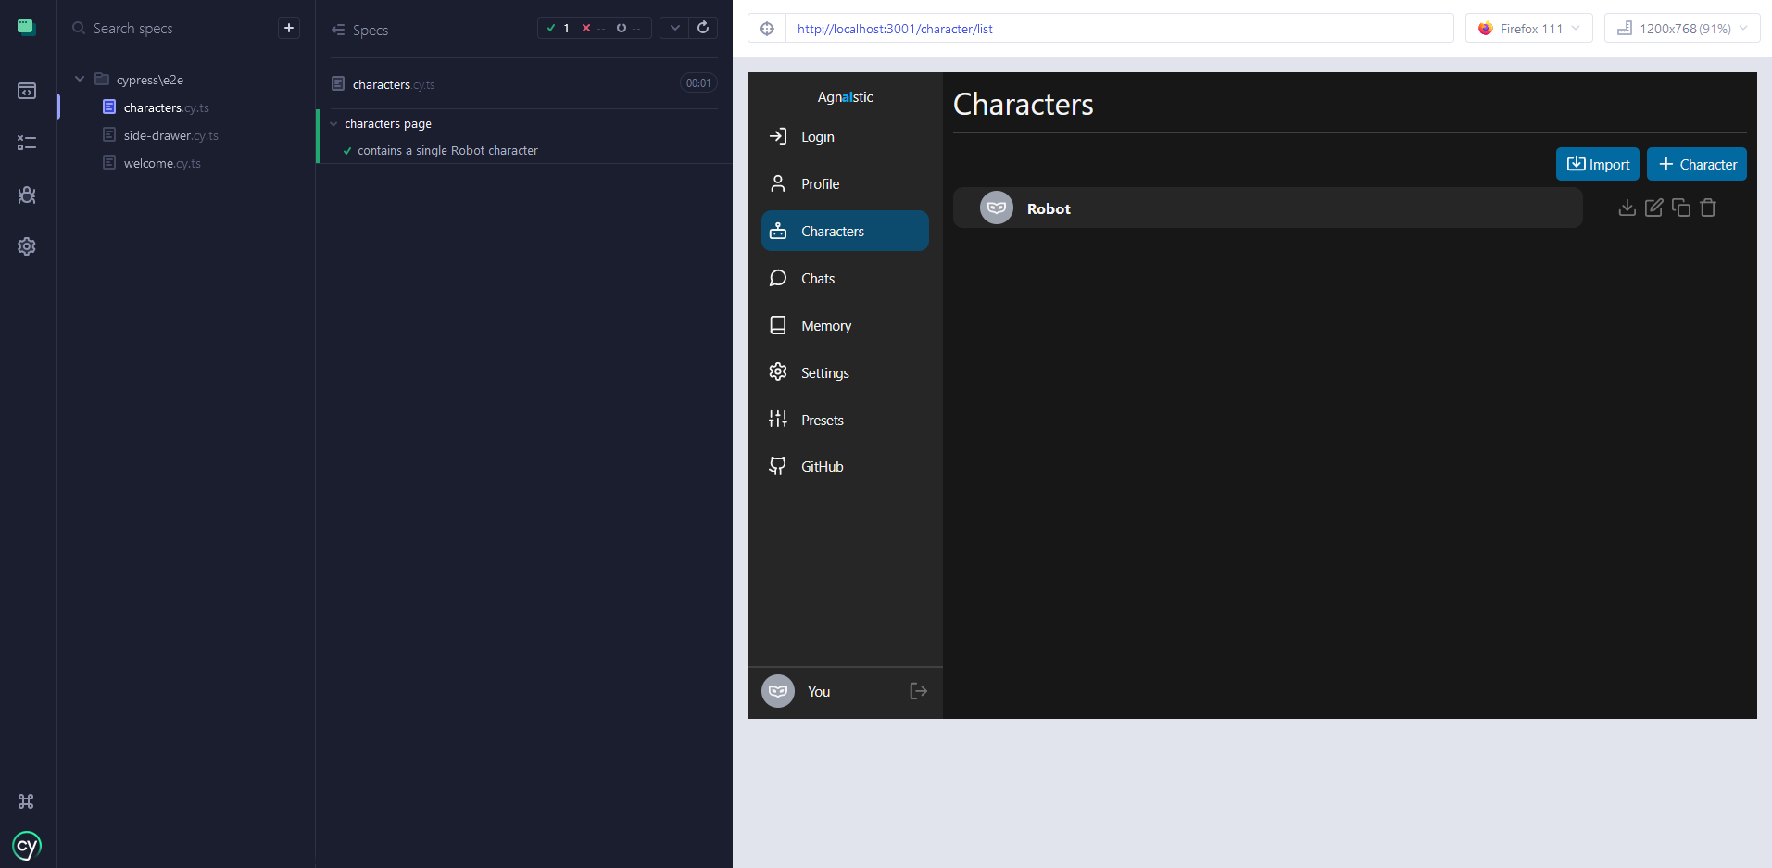Download the Robot character
The height and width of the screenshot is (868, 1772).
tap(1627, 208)
